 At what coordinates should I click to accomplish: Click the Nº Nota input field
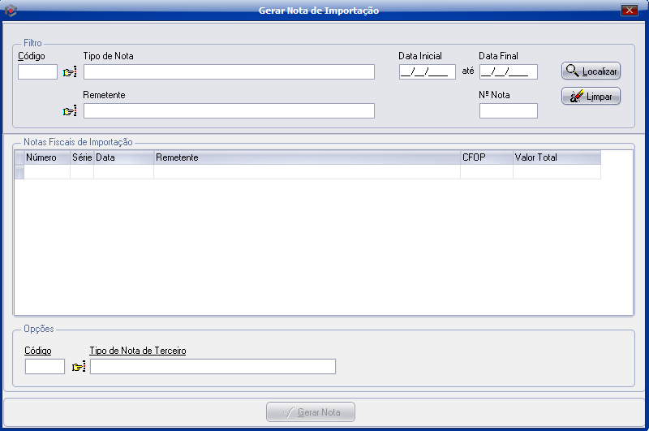[508, 111]
